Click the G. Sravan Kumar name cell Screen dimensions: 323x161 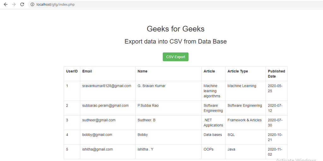pyautogui.click(x=151, y=86)
